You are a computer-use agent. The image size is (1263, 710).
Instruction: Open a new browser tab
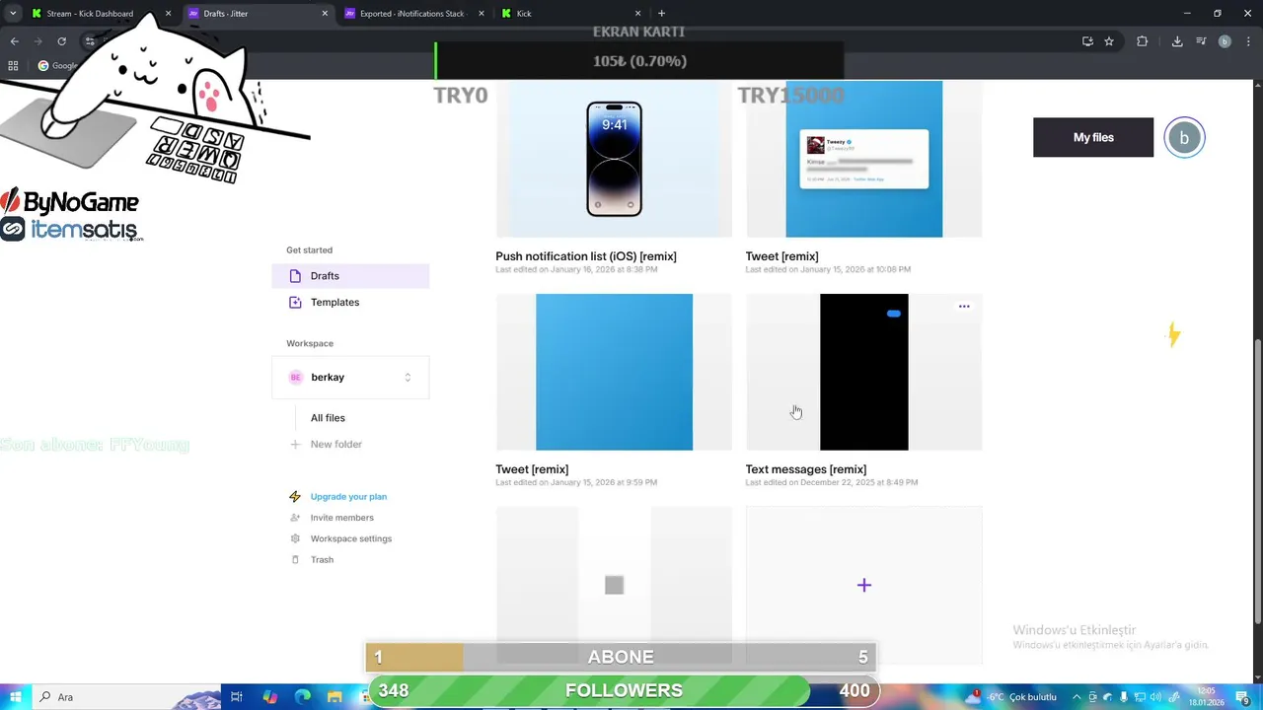[x=661, y=14]
